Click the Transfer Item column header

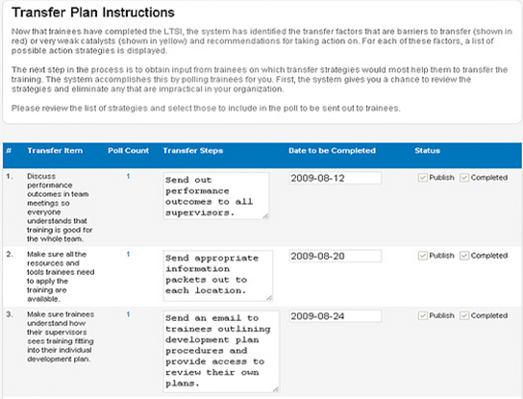pyautogui.click(x=55, y=150)
